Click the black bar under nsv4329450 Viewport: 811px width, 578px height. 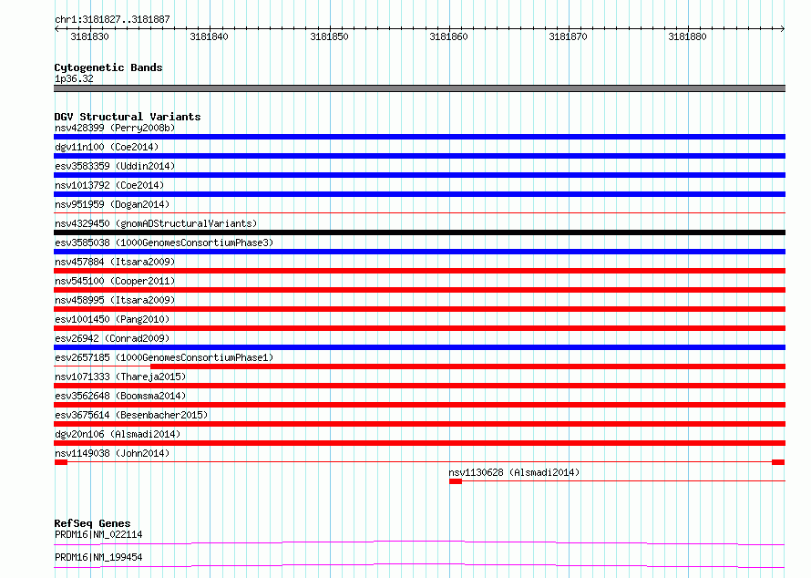(419, 232)
